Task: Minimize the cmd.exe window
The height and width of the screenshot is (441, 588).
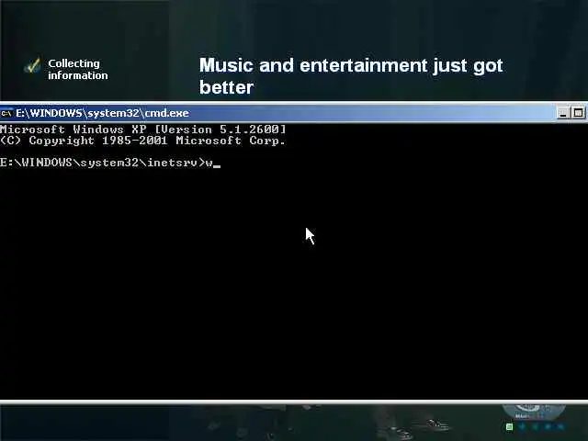Action: tap(562, 113)
